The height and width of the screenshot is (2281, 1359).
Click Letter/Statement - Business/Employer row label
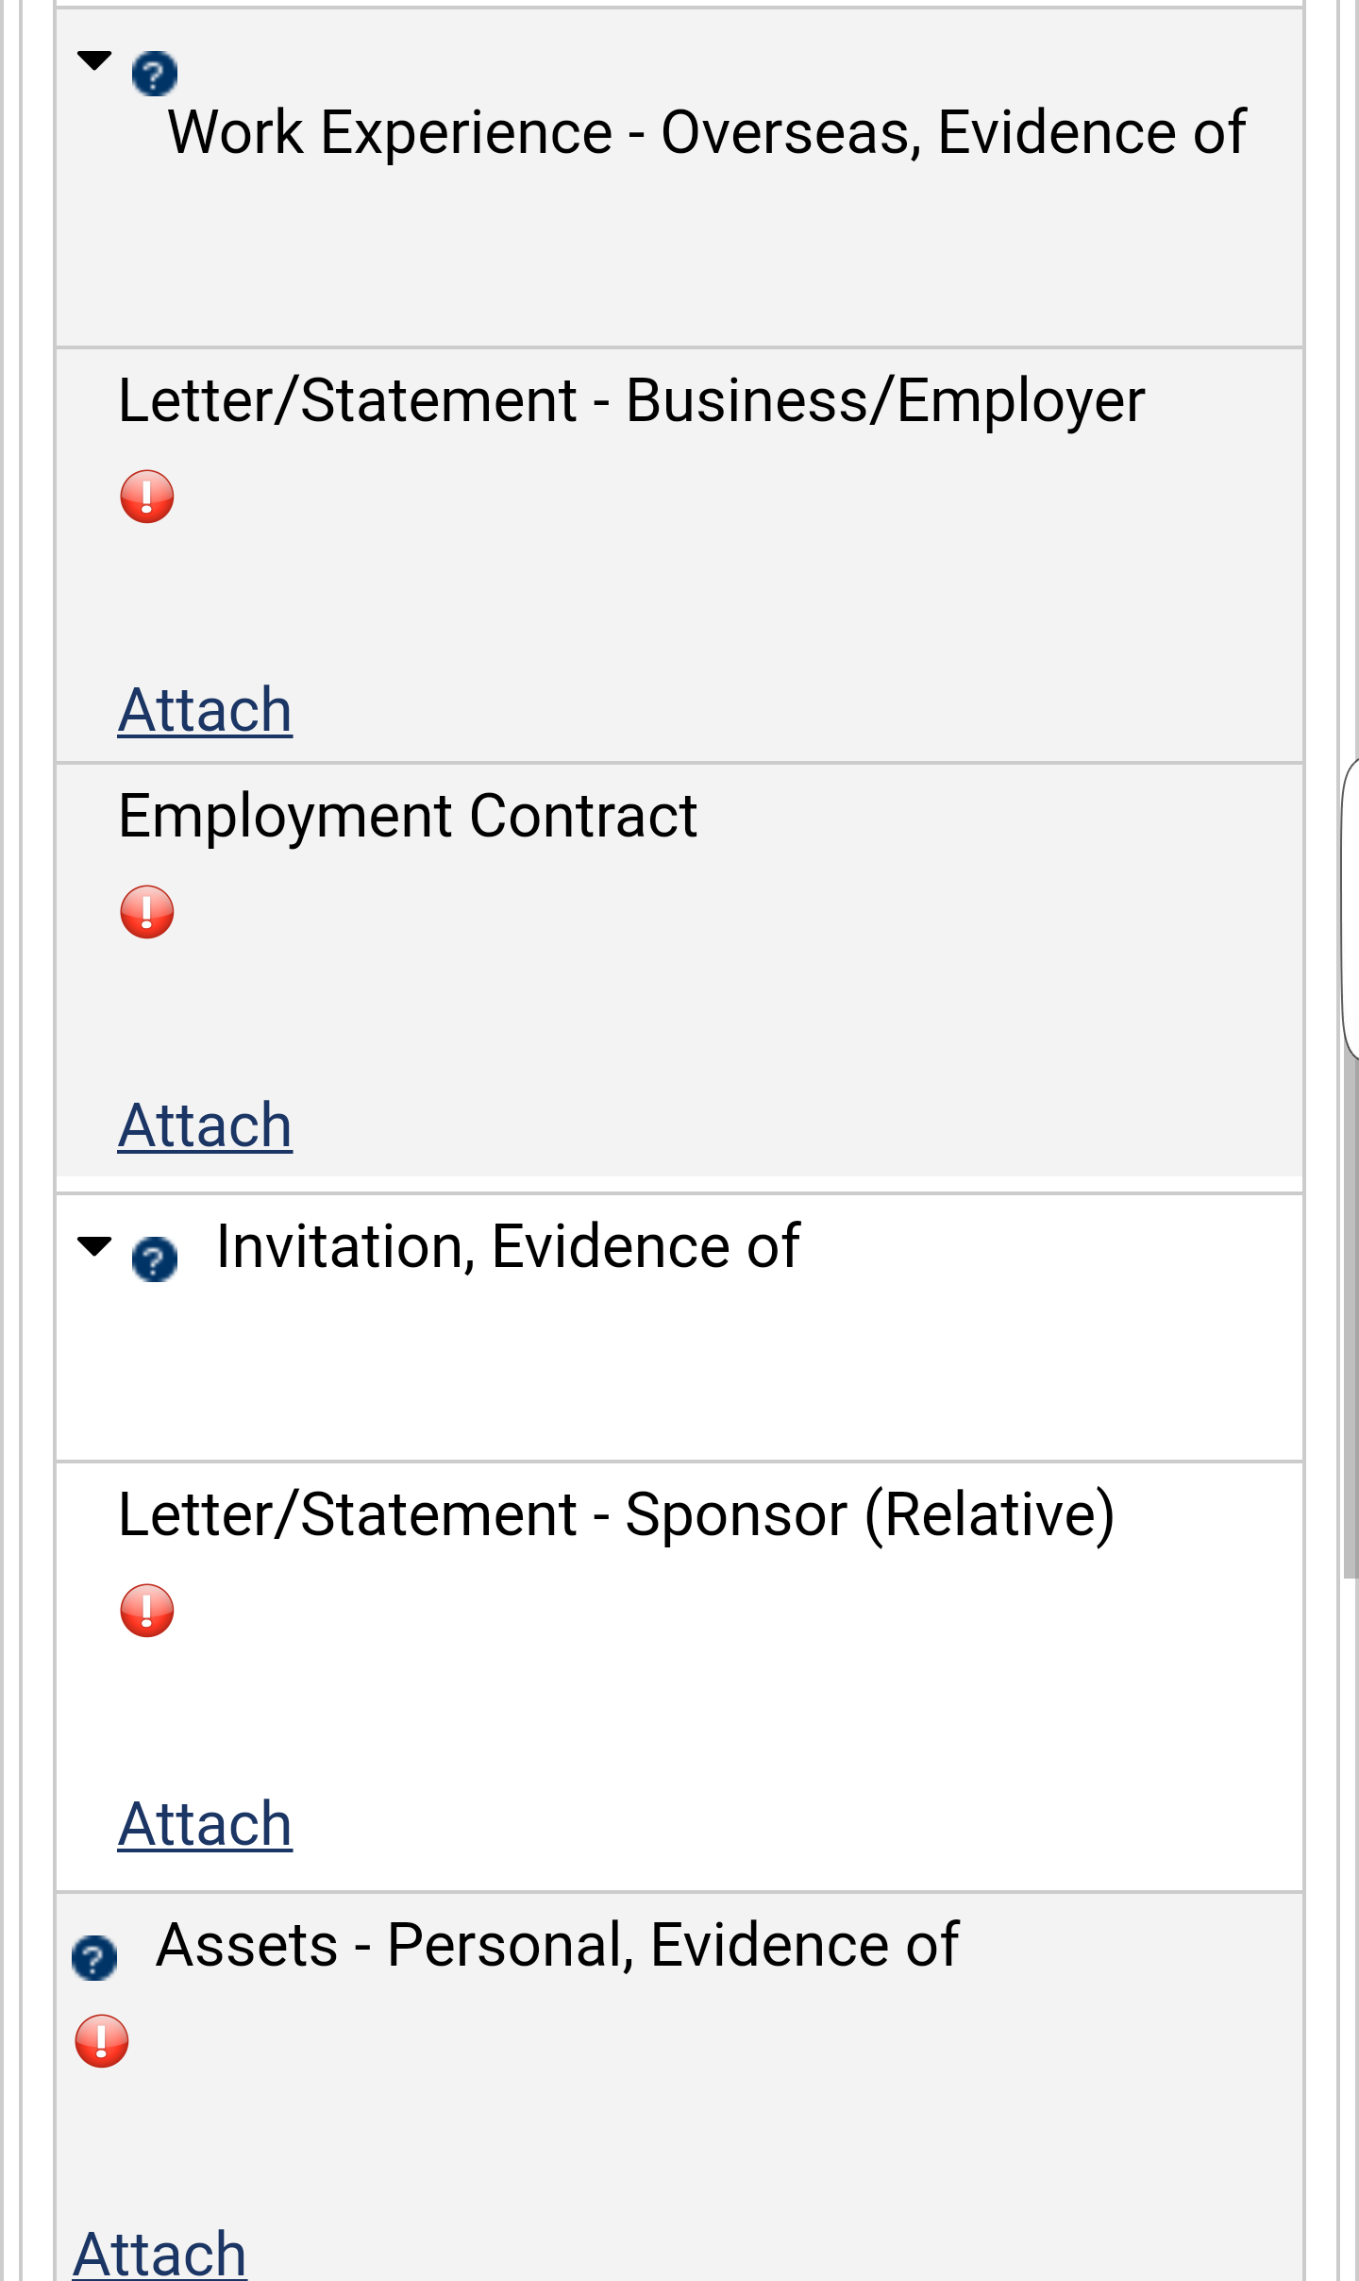[x=630, y=400]
